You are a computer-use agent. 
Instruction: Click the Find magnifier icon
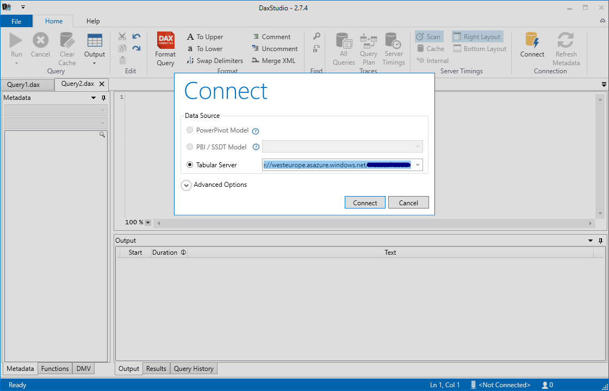coord(316,36)
